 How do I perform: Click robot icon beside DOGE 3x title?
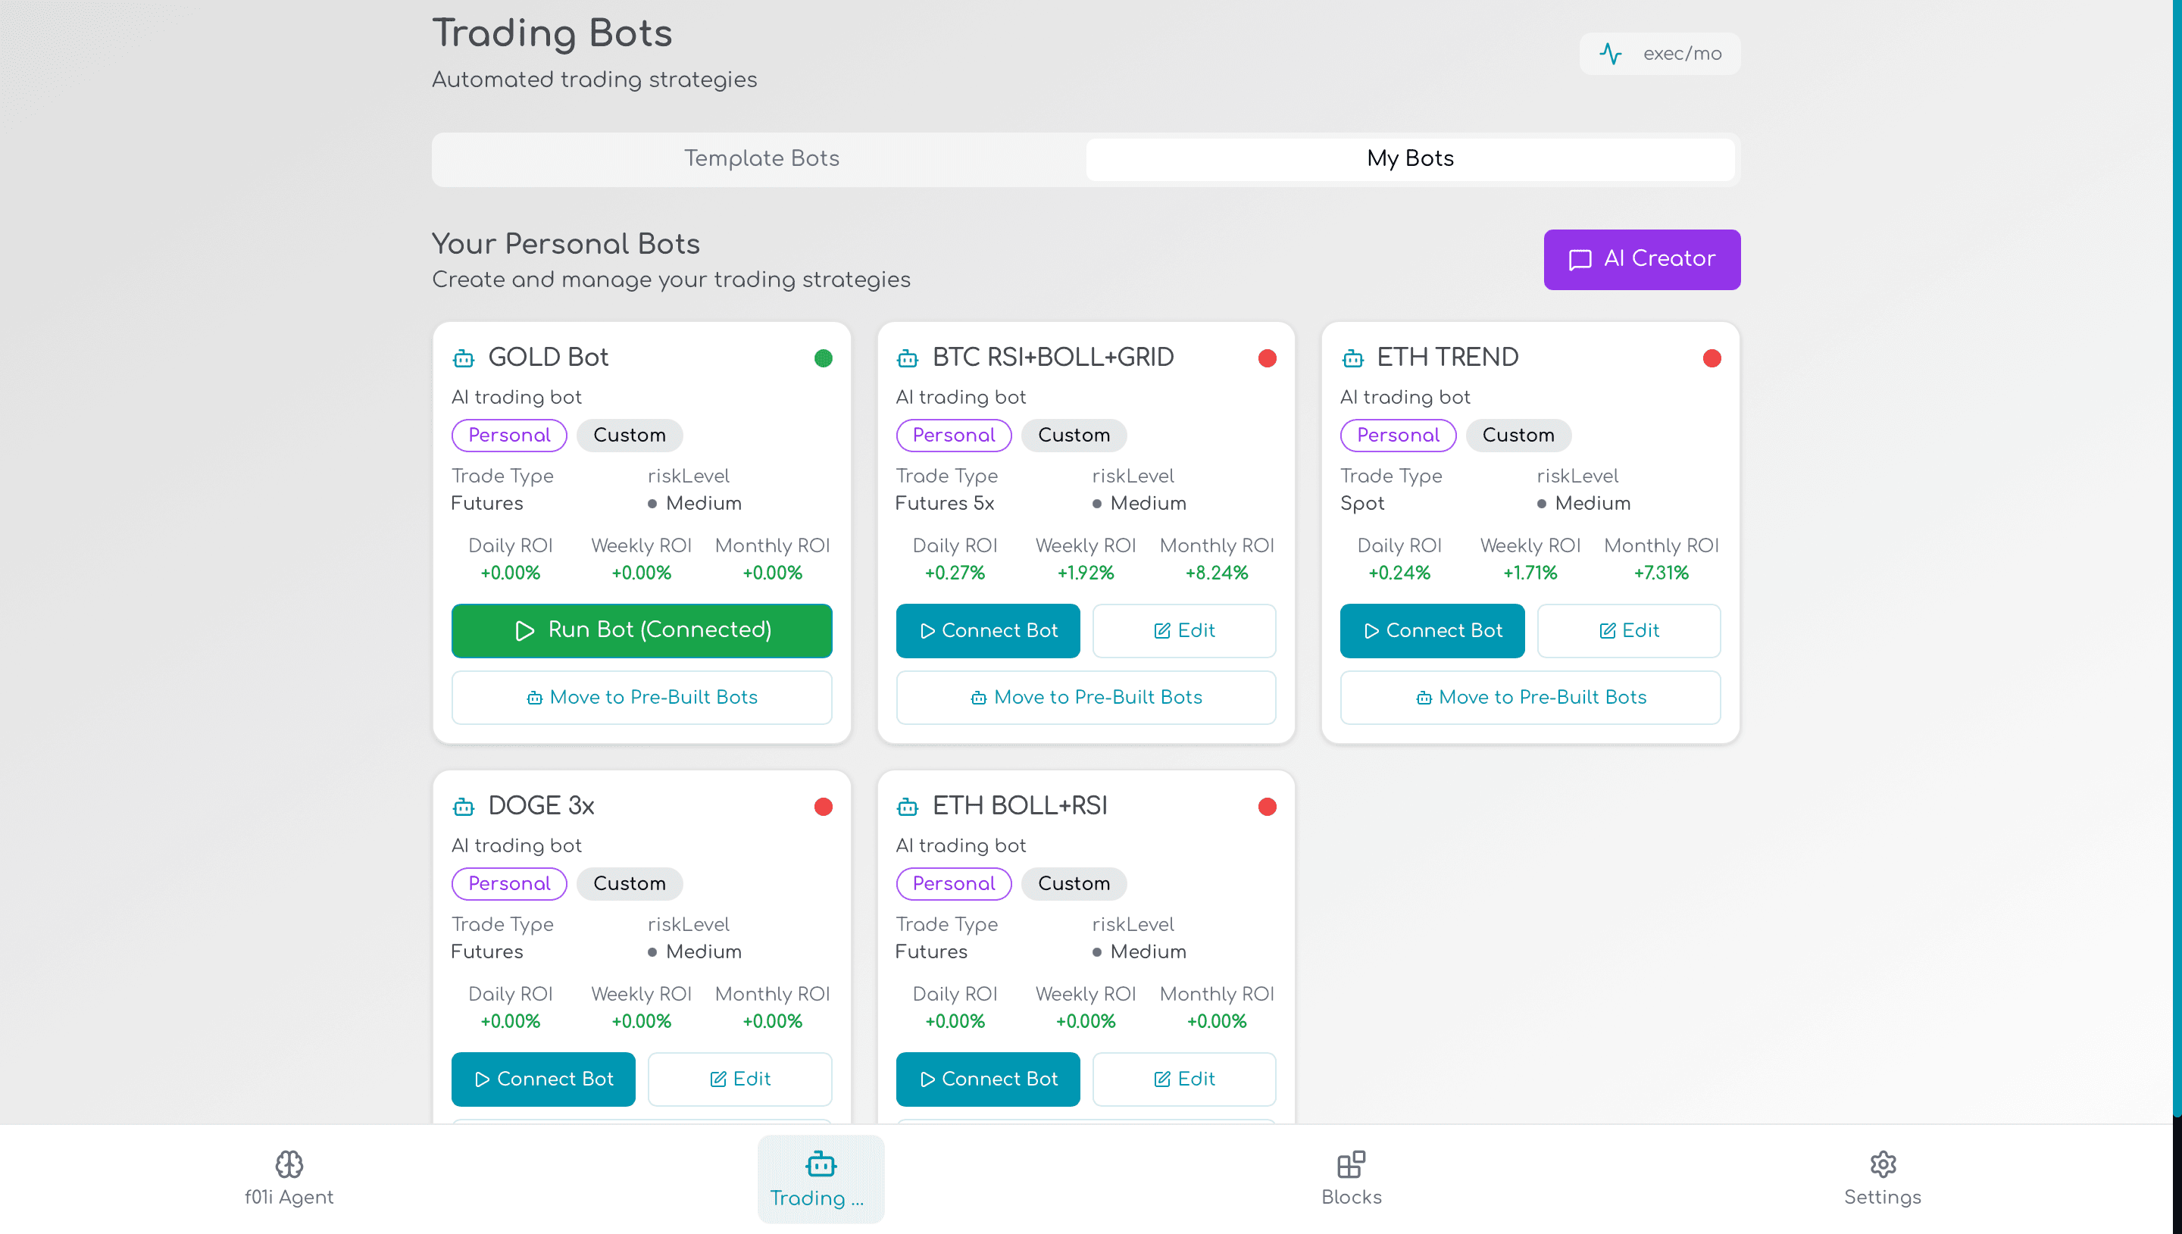(x=464, y=807)
